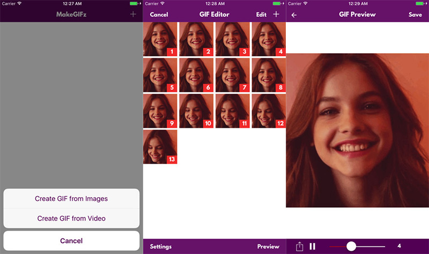Open Settings in GIF Editor bottom bar

pyautogui.click(x=161, y=246)
